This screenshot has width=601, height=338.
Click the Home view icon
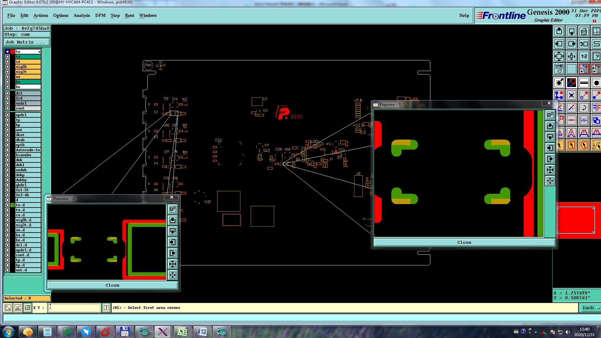(584, 32)
